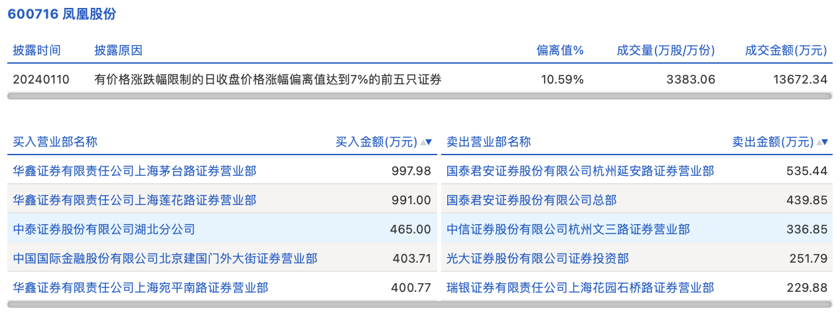The height and width of the screenshot is (321, 840).
Task: Click the sell table bottom scrollbar
Action: click(636, 304)
